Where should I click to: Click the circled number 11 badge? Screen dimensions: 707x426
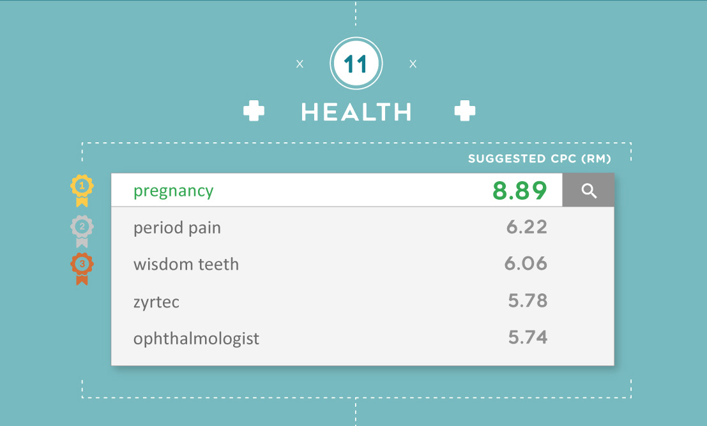(x=356, y=64)
